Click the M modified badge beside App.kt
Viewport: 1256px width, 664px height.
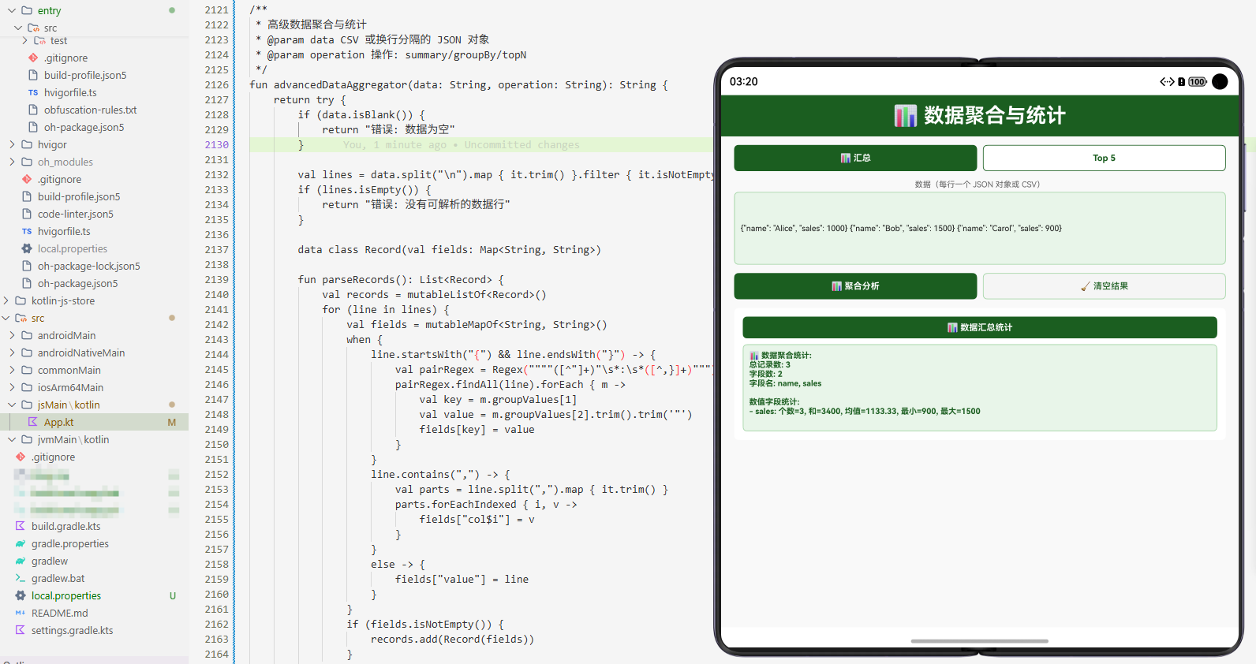[171, 422]
